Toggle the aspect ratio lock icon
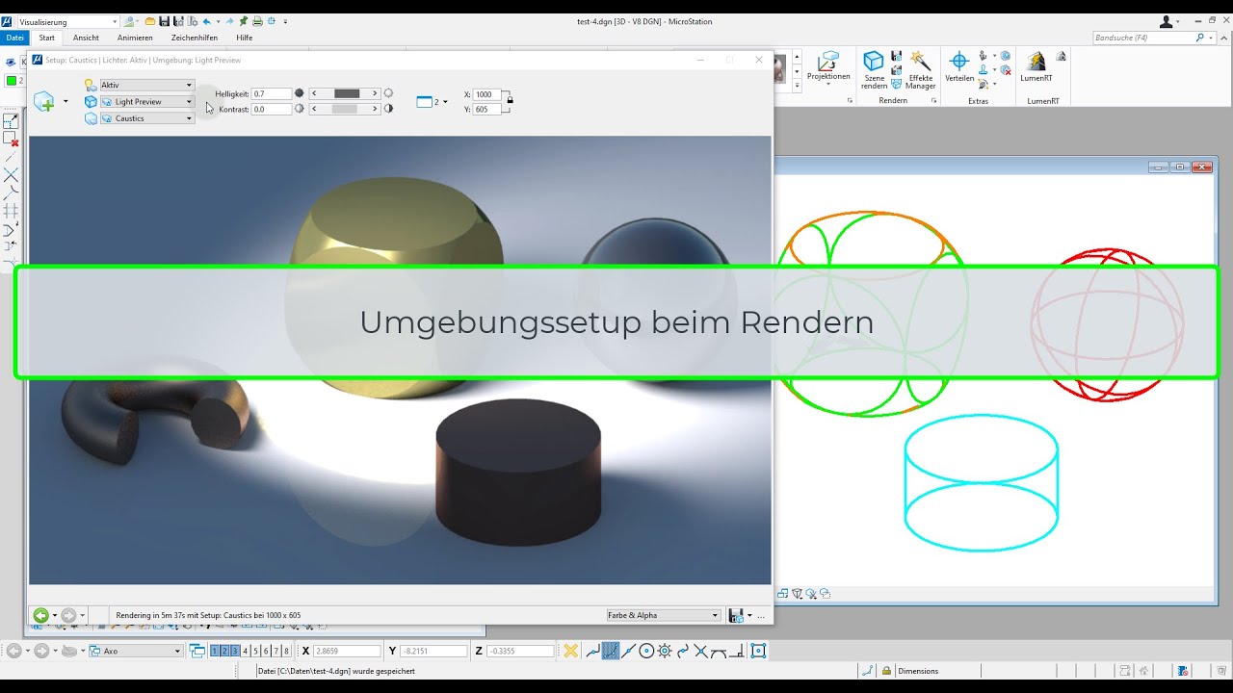The height and width of the screenshot is (693, 1233). tap(510, 99)
